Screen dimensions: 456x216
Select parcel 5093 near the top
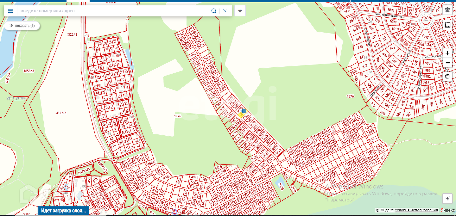[x=191, y=28]
